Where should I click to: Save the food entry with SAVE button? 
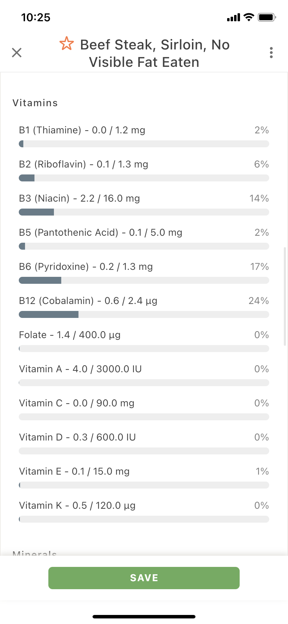pos(144,578)
